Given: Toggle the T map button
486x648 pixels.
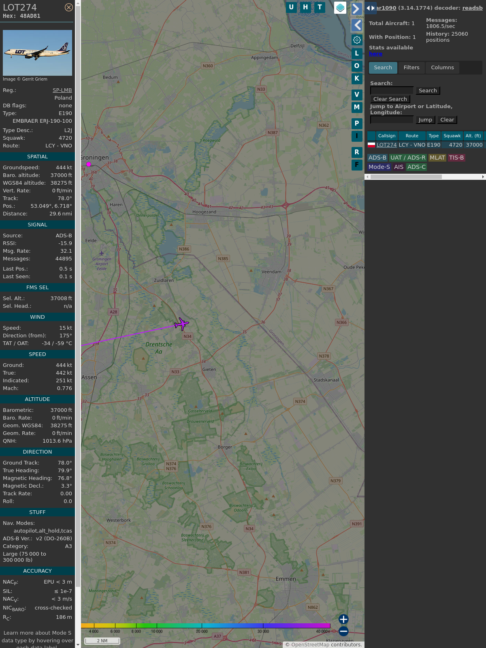Looking at the screenshot, I should (320, 7).
